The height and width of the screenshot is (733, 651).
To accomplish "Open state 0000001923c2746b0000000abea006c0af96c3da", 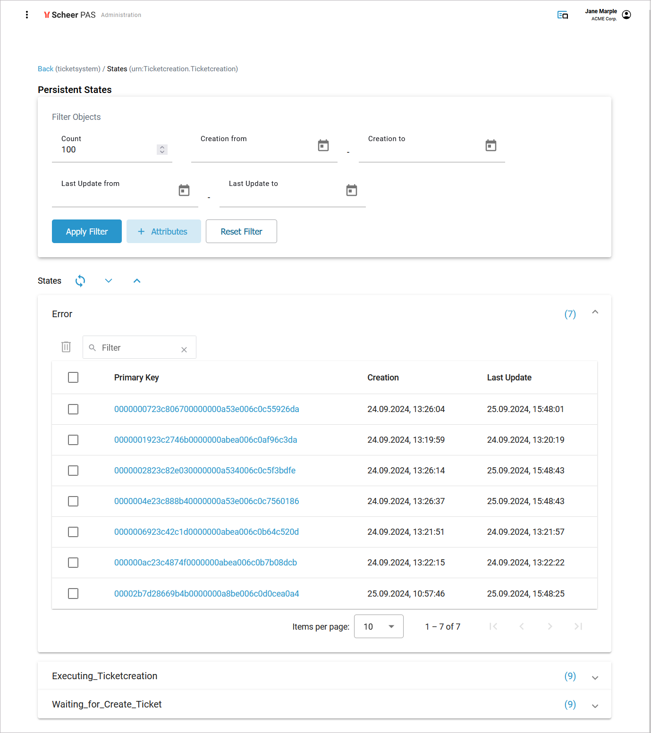I will 206,440.
